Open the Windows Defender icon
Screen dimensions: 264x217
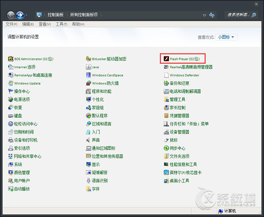point(166,75)
